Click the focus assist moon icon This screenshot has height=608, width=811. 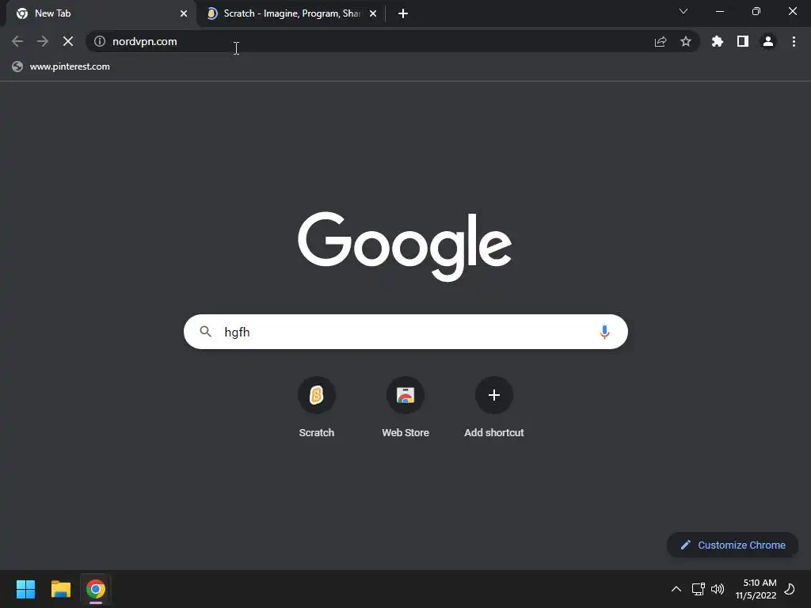click(790, 589)
